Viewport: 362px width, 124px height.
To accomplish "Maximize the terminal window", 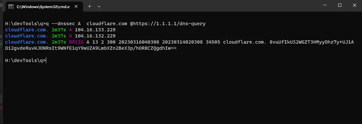I will point(340,5).
